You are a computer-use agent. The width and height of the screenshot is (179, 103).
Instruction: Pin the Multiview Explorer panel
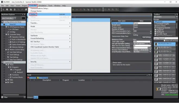[25, 14]
